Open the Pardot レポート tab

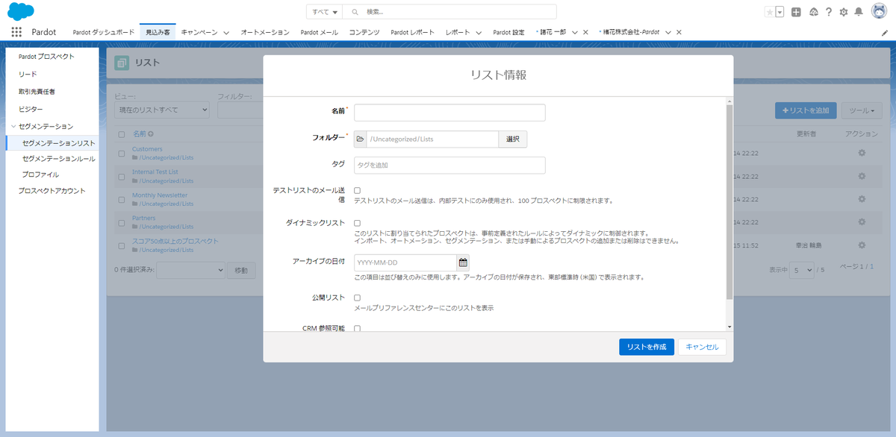(412, 33)
